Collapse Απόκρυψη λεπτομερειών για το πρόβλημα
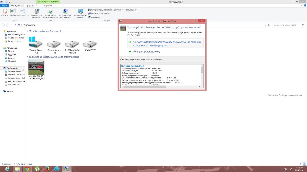Viewport: 307px width, 172px height. (141, 59)
